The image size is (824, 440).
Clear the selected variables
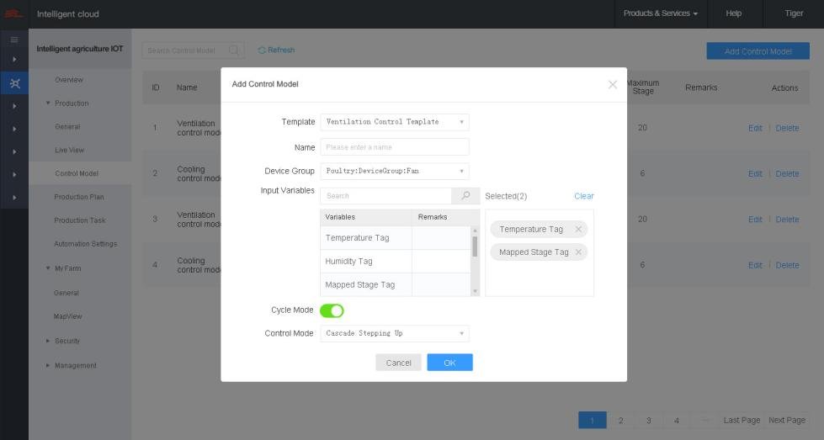(584, 196)
